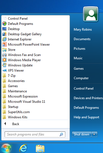
Task: Click the text "Store"
Action: [x=11, y=50]
